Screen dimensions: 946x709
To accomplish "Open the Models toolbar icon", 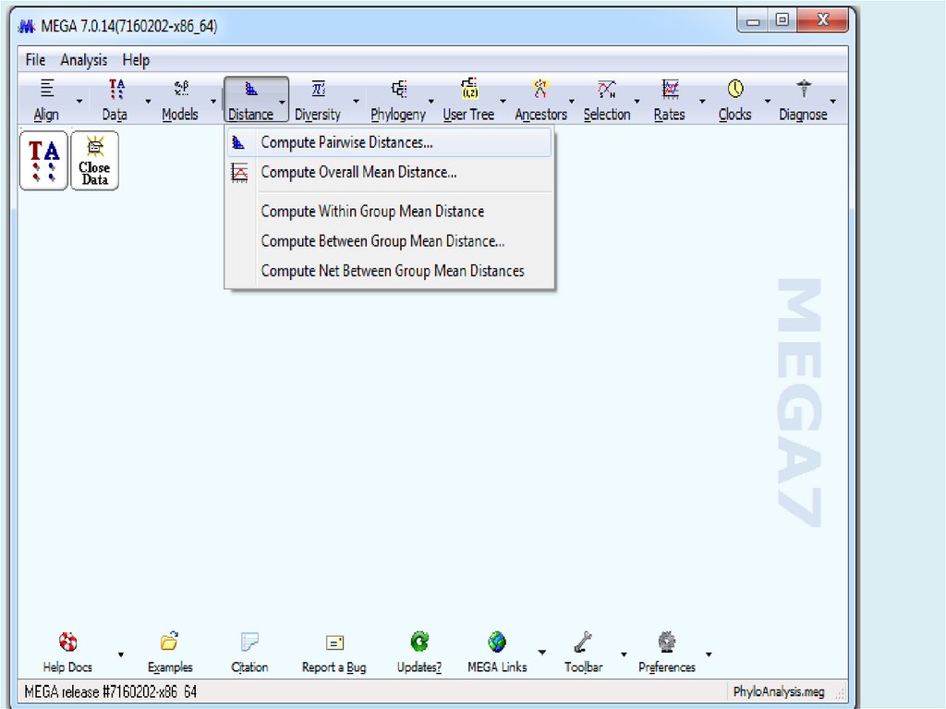I will 180,88.
